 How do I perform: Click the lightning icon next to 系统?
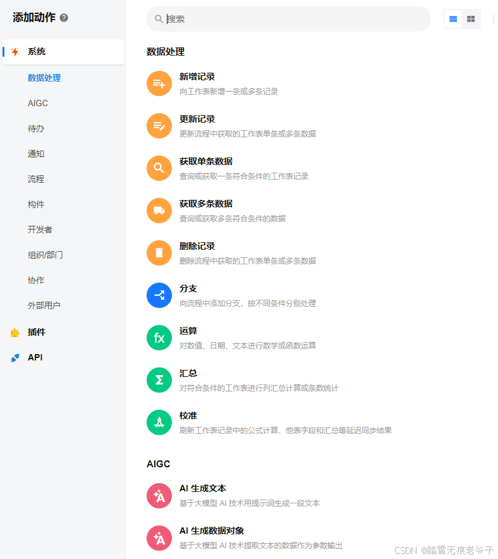point(15,52)
